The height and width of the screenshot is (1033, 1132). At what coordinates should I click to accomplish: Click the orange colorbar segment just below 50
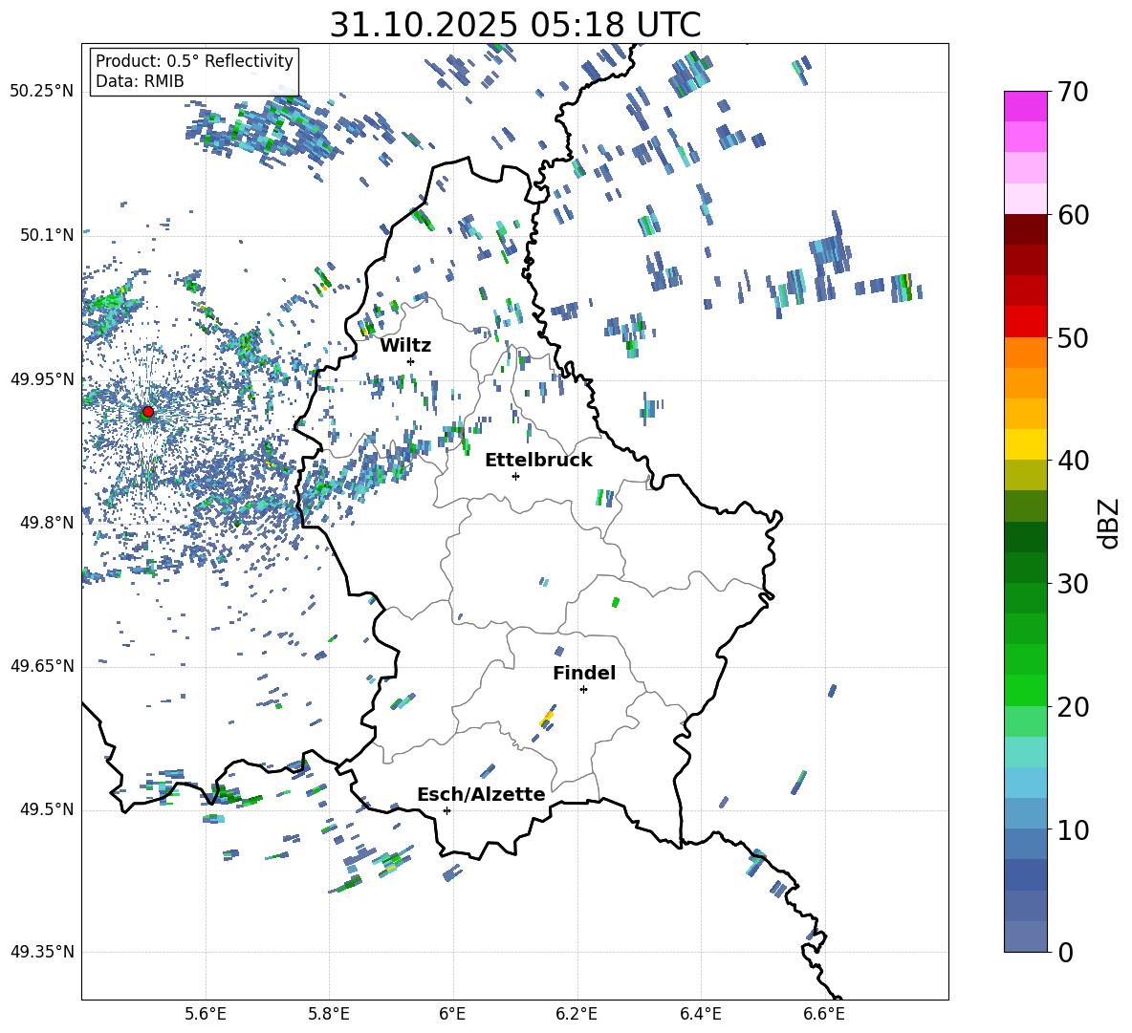pyautogui.click(x=1025, y=352)
